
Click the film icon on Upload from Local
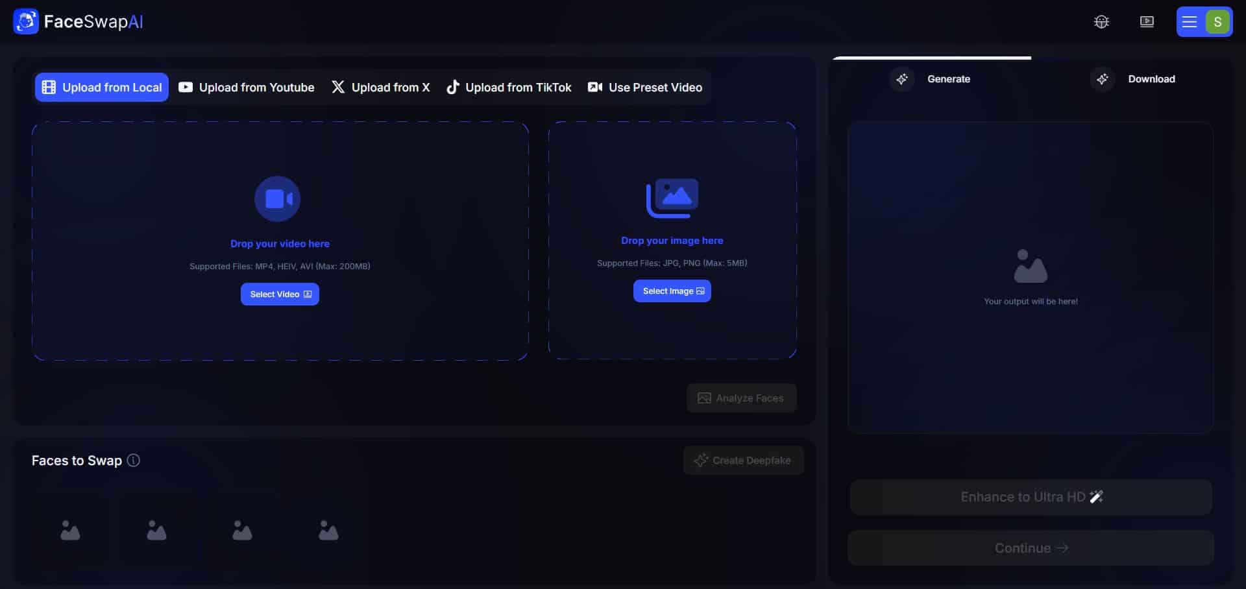coord(49,88)
